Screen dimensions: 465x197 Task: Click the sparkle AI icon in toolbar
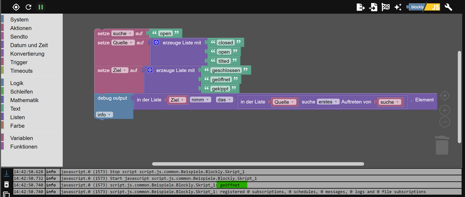[x=398, y=7]
